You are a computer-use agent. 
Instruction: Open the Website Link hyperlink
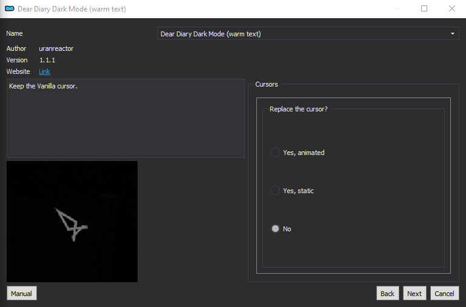coord(45,71)
